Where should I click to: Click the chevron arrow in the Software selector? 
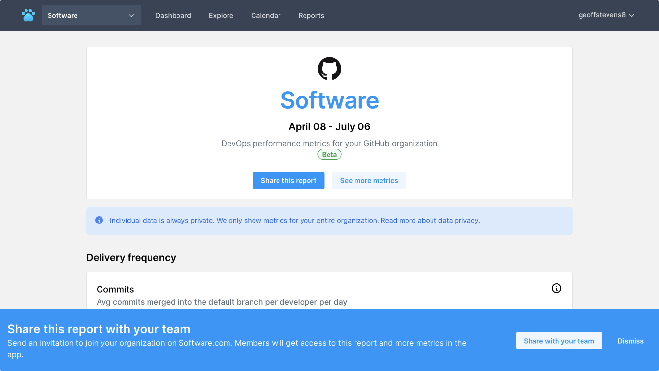(x=131, y=16)
